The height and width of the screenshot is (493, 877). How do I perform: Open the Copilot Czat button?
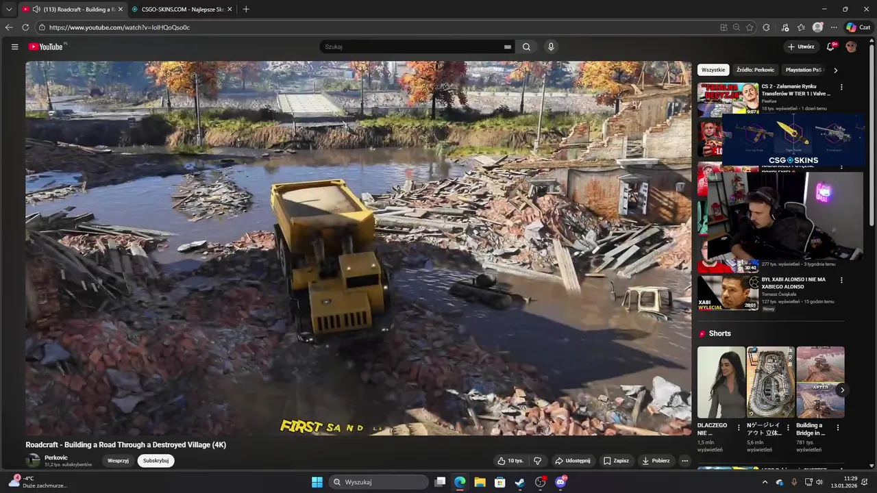[858, 27]
